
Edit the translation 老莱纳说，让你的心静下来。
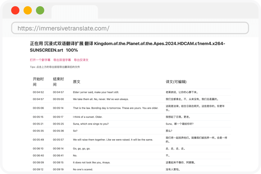click(182, 92)
